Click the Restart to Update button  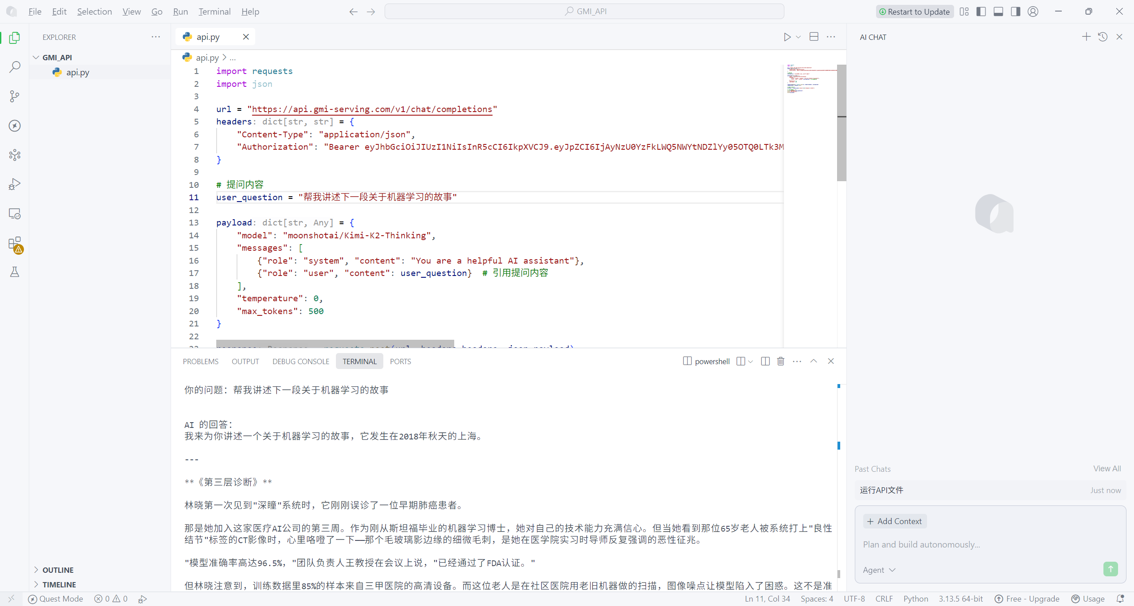pyautogui.click(x=914, y=12)
